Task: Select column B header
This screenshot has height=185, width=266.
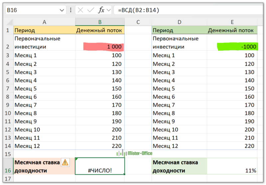Action: [100, 22]
